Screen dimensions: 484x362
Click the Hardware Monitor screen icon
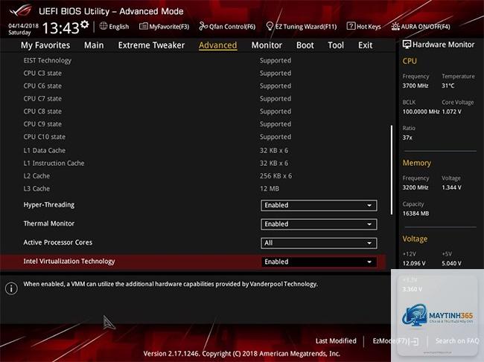407,45
